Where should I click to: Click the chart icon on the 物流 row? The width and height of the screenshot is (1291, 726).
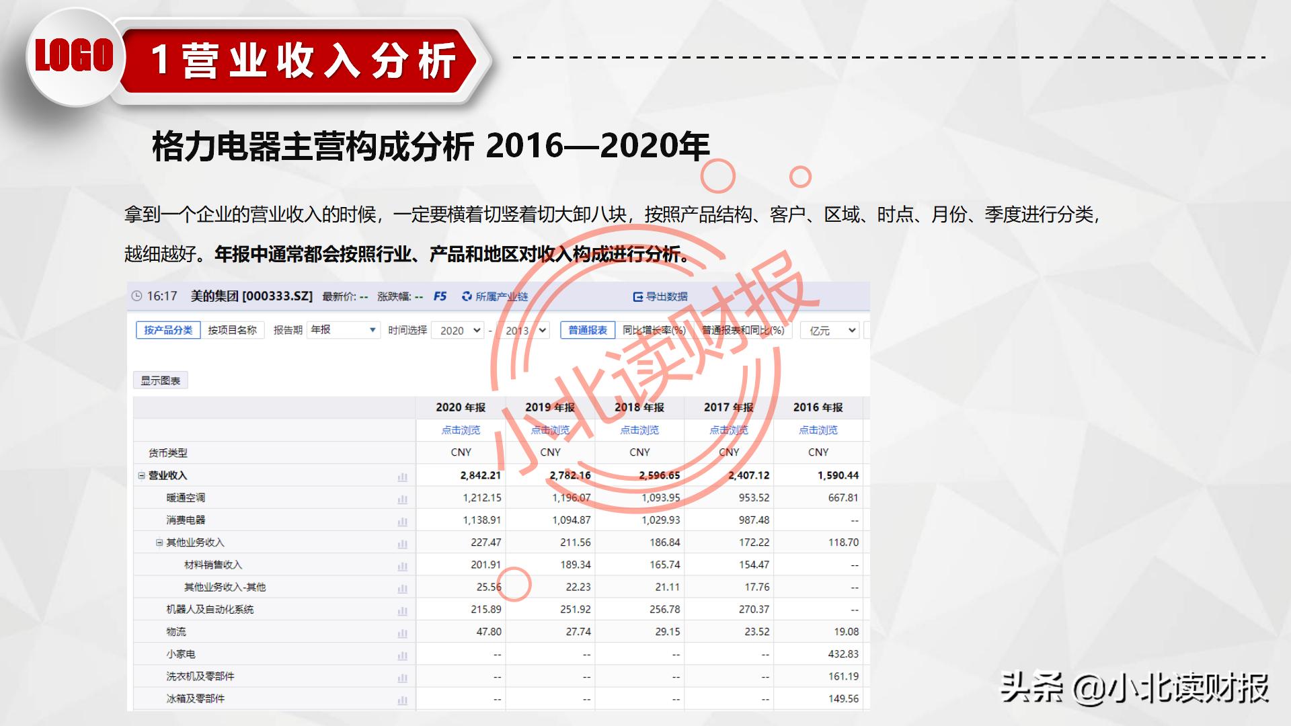pyautogui.click(x=402, y=632)
